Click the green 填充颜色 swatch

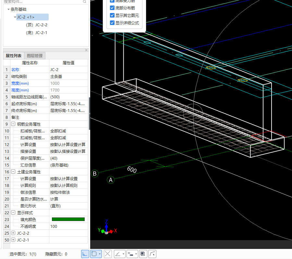(x=68, y=219)
